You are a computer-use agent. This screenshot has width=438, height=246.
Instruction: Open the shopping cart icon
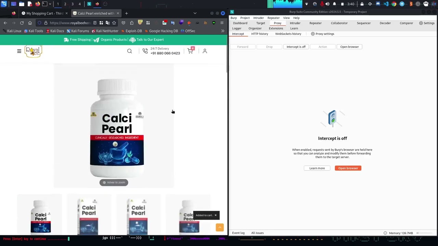191,51
